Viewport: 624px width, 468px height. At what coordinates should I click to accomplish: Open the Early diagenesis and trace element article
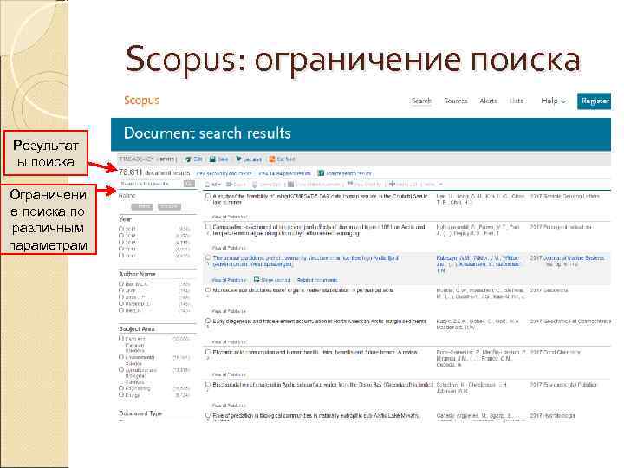[319, 321]
